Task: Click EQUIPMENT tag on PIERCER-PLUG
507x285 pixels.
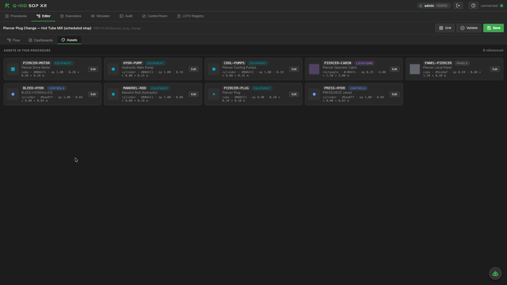Action: point(262,88)
